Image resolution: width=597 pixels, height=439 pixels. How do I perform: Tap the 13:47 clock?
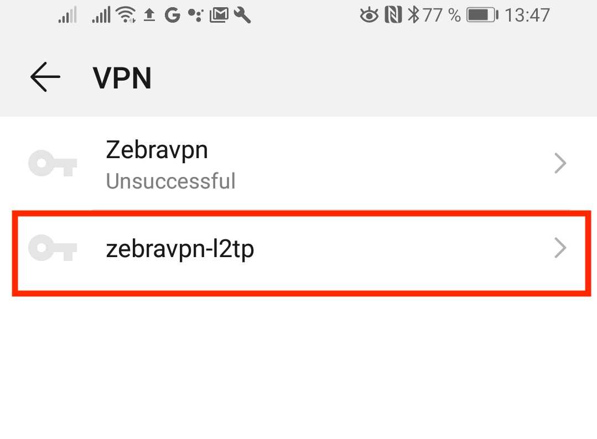coord(527,15)
